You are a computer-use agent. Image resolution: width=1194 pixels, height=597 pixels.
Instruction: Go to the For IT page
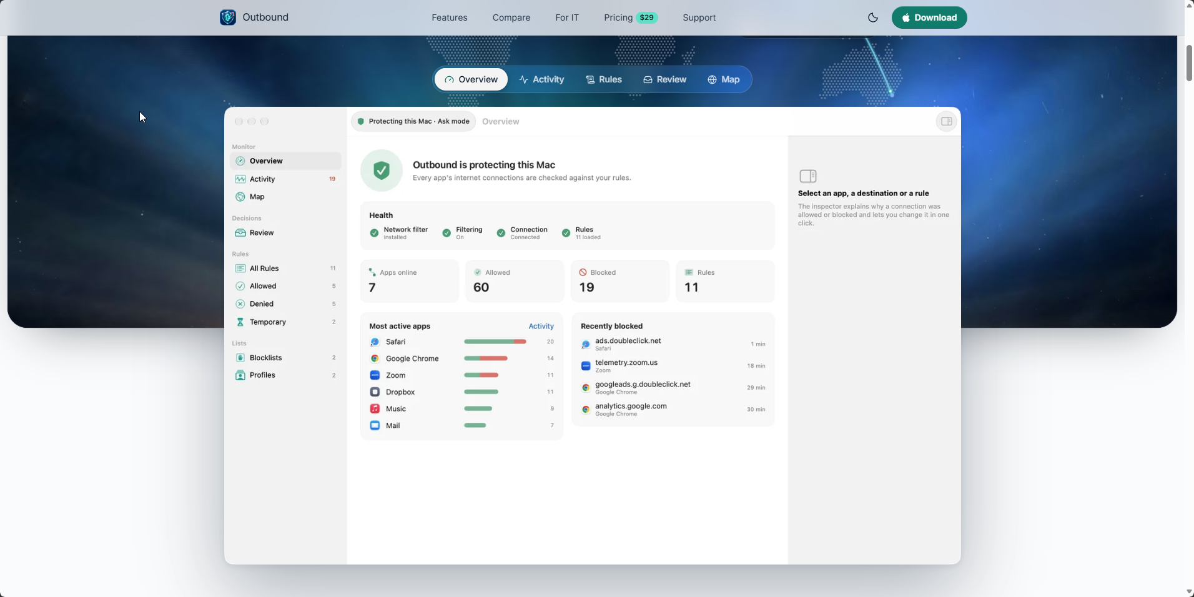566,17
